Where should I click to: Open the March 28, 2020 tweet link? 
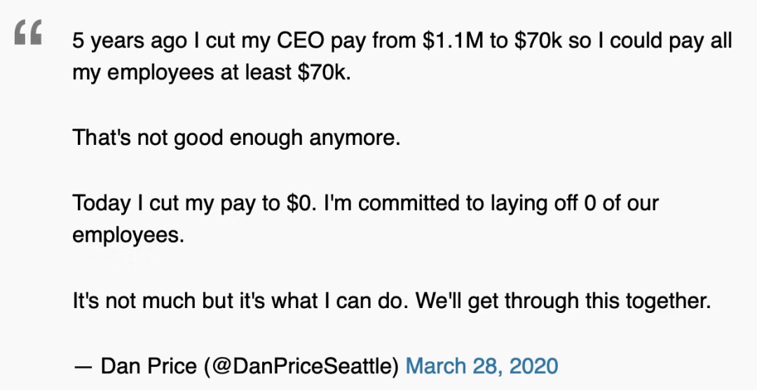[482, 366]
